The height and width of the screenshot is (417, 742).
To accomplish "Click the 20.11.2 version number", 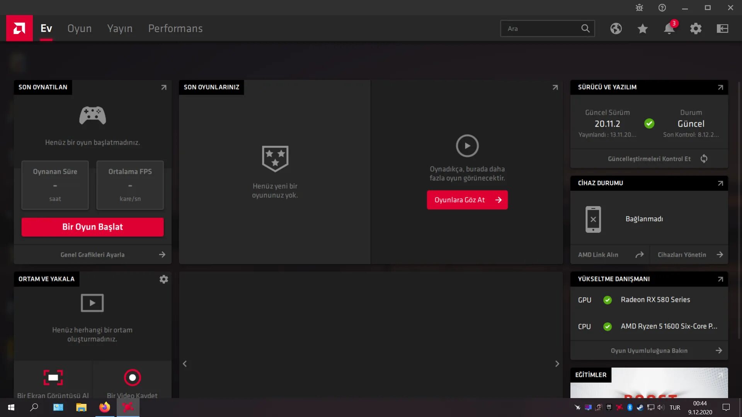I will [608, 124].
